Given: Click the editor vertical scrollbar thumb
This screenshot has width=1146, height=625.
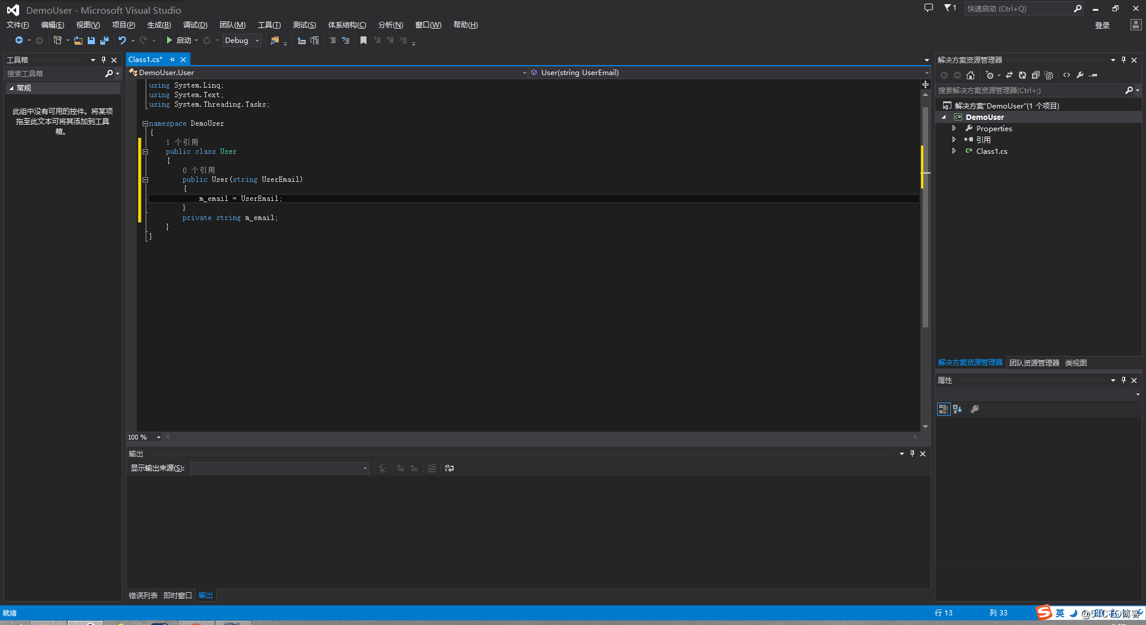Looking at the screenshot, I should pyautogui.click(x=925, y=216).
